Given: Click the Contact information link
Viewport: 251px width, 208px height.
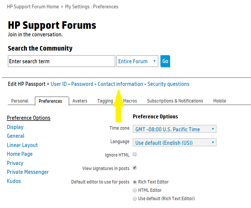Looking at the screenshot, I should (x=120, y=84).
